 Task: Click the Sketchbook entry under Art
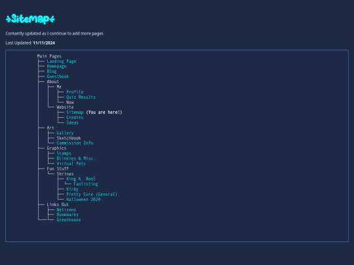[x=69, y=138]
